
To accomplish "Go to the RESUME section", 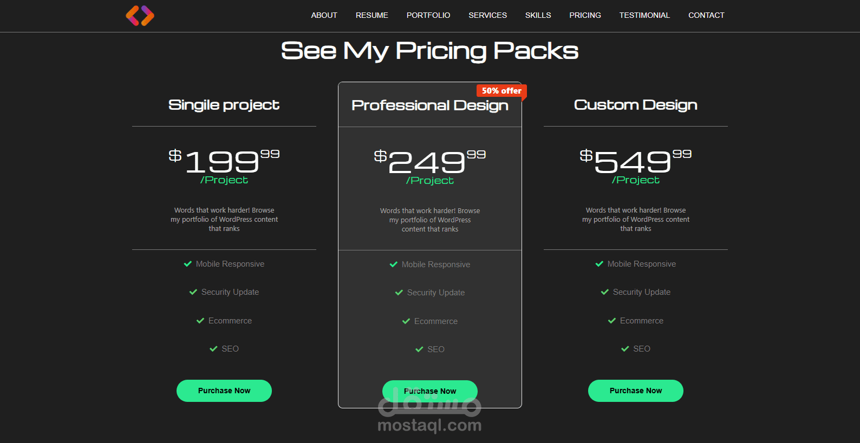I will (372, 15).
